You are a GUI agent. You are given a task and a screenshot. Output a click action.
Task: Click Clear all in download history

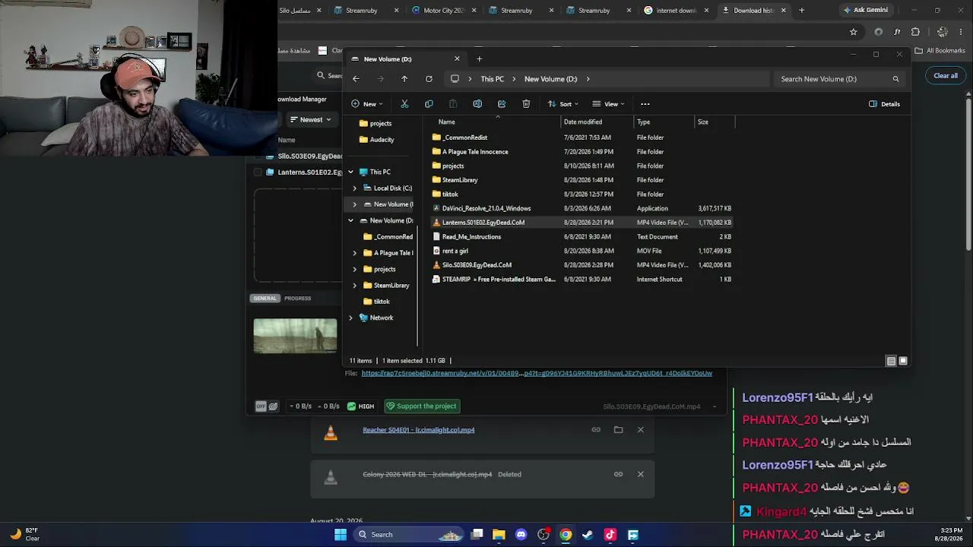coord(946,76)
